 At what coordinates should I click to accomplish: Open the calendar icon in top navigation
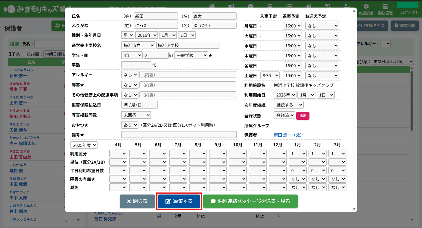[x=270, y=6]
